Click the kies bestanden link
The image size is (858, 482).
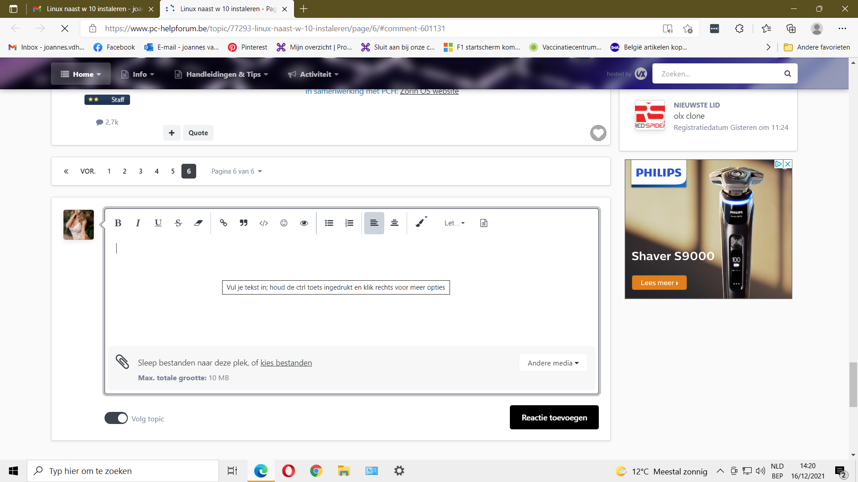click(286, 363)
